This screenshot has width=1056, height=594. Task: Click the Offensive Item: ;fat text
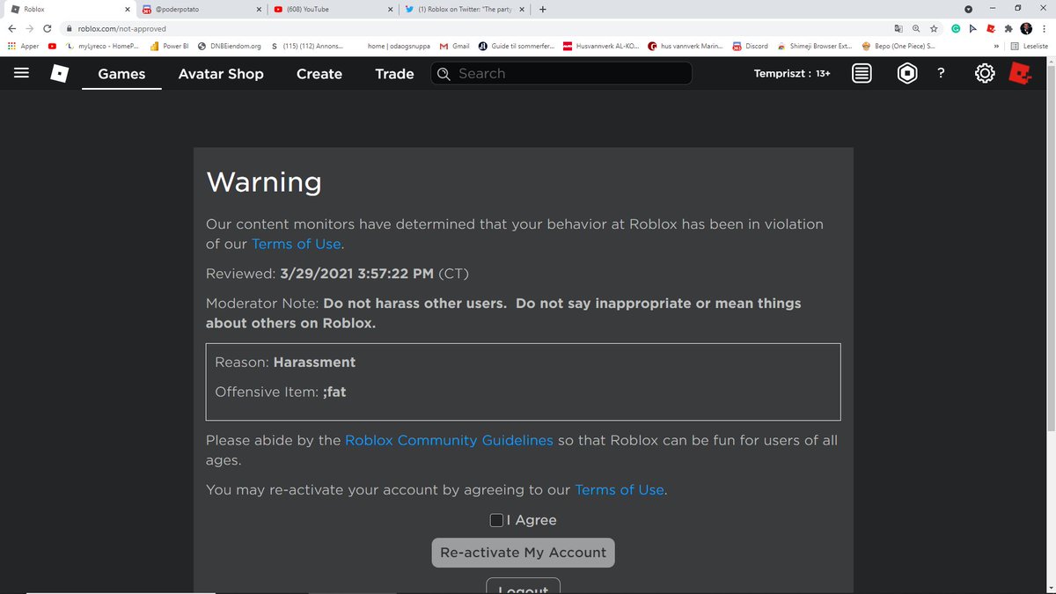point(281,392)
